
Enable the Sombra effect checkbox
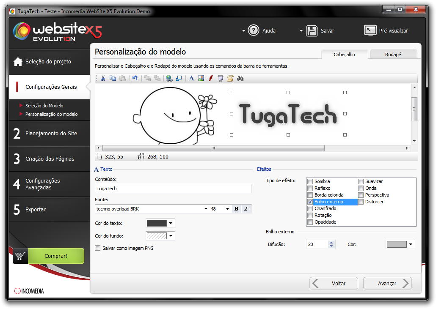click(x=310, y=182)
